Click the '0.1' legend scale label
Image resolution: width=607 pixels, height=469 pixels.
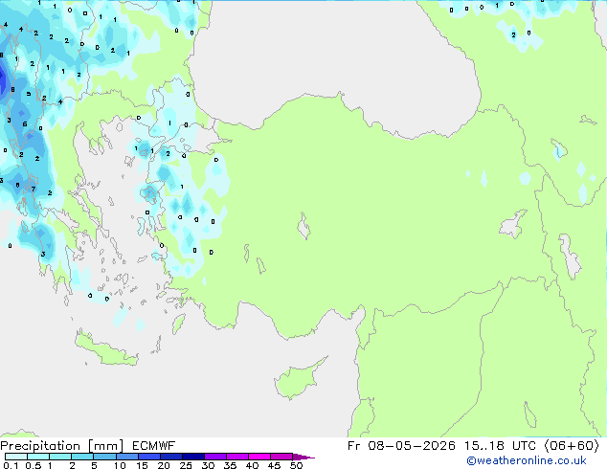(x=11, y=465)
